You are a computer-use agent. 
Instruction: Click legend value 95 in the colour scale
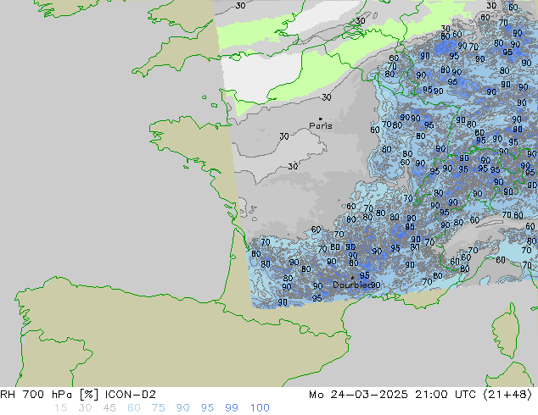(207, 408)
